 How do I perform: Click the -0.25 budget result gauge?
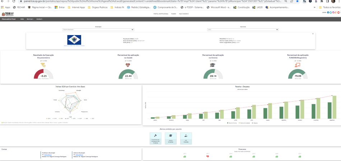[43, 74]
